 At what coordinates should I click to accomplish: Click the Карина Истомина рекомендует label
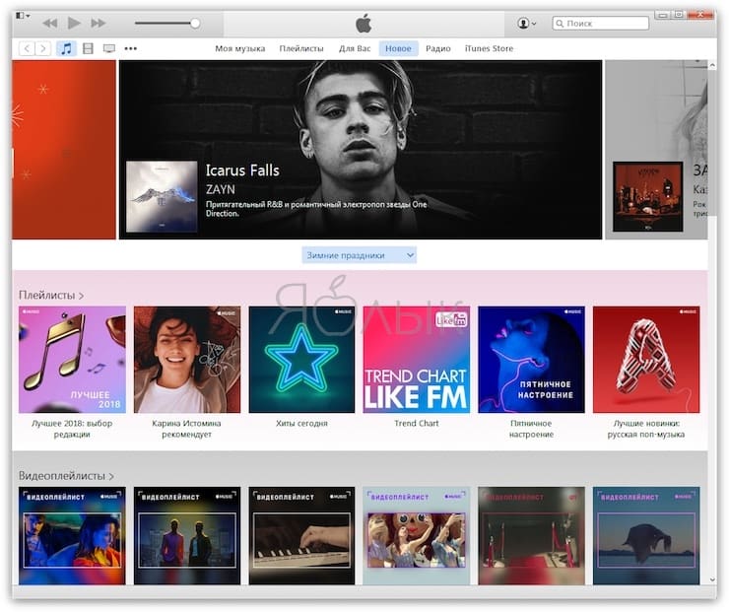187,429
